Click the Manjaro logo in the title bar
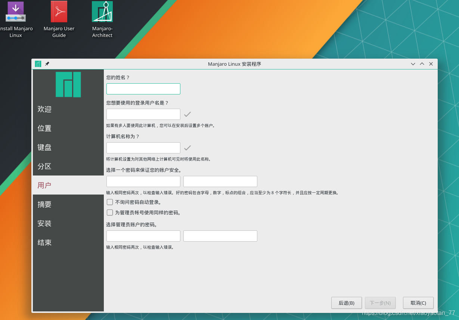The image size is (459, 320). [38, 64]
